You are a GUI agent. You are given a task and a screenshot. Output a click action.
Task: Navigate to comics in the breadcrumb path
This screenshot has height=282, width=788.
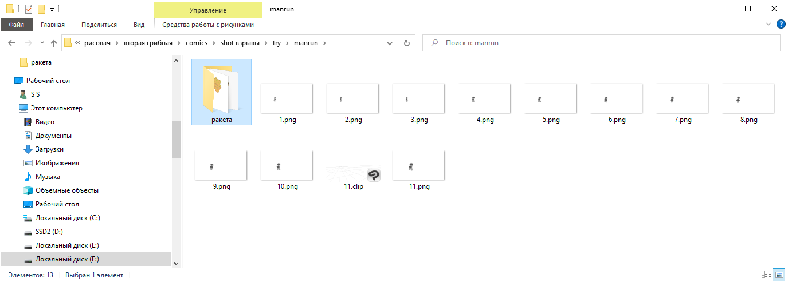(x=197, y=43)
